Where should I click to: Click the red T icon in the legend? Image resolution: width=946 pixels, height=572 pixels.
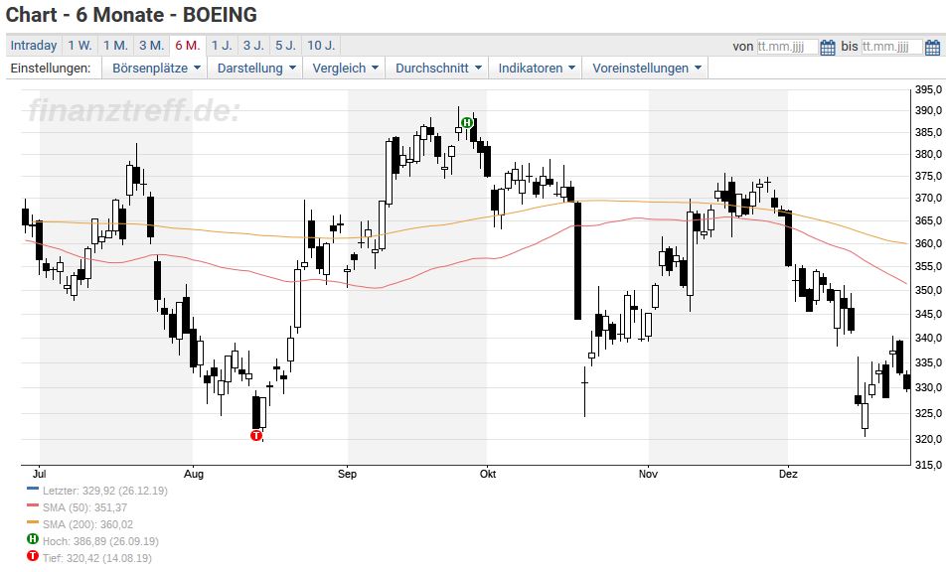tap(33, 556)
